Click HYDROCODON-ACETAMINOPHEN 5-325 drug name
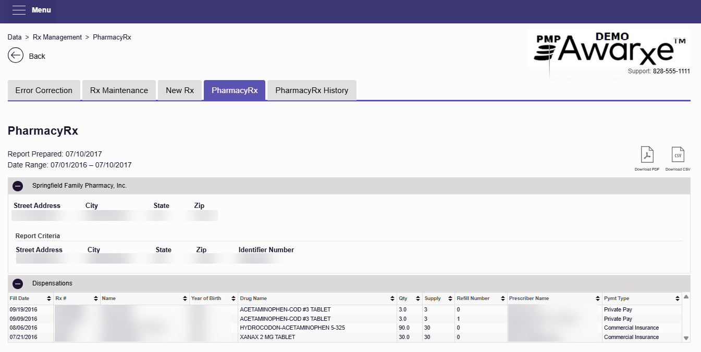This screenshot has height=352, width=701. (x=292, y=328)
